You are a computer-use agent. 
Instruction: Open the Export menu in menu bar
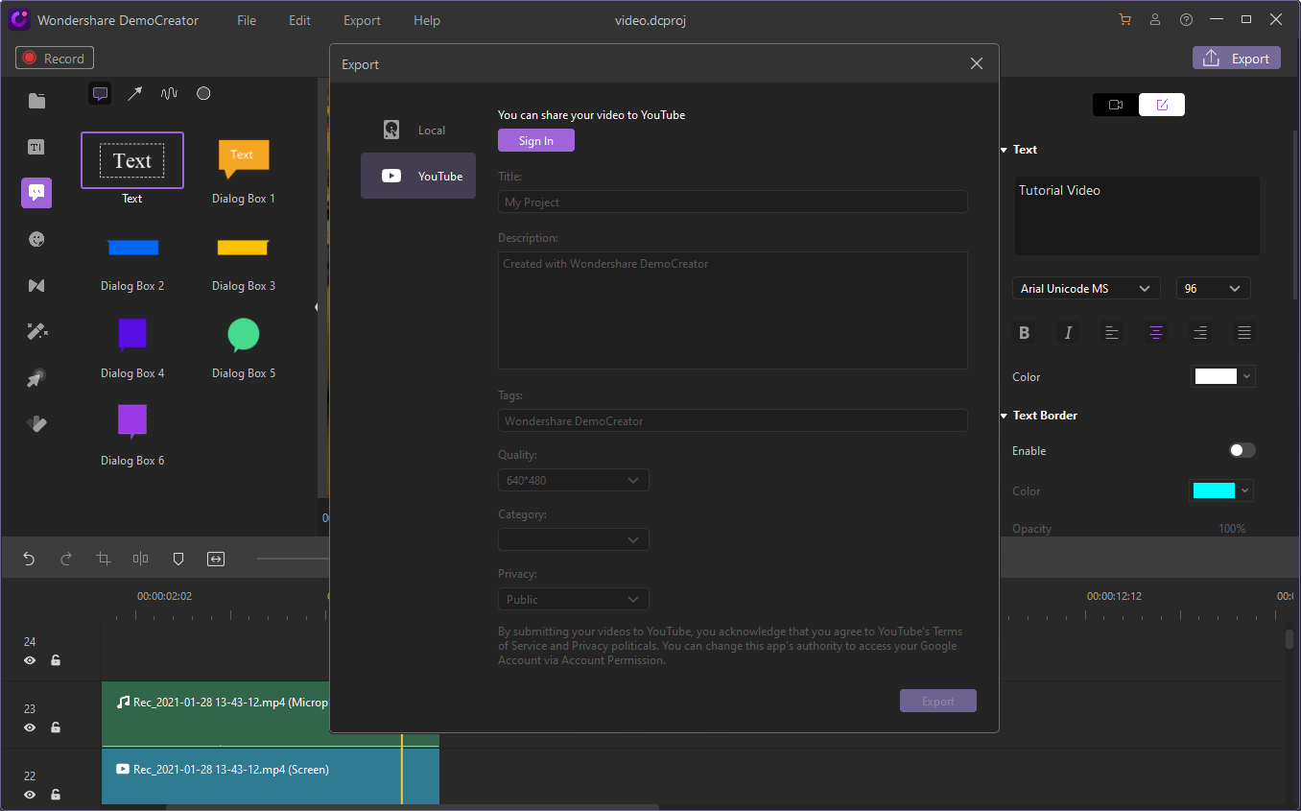tap(362, 20)
